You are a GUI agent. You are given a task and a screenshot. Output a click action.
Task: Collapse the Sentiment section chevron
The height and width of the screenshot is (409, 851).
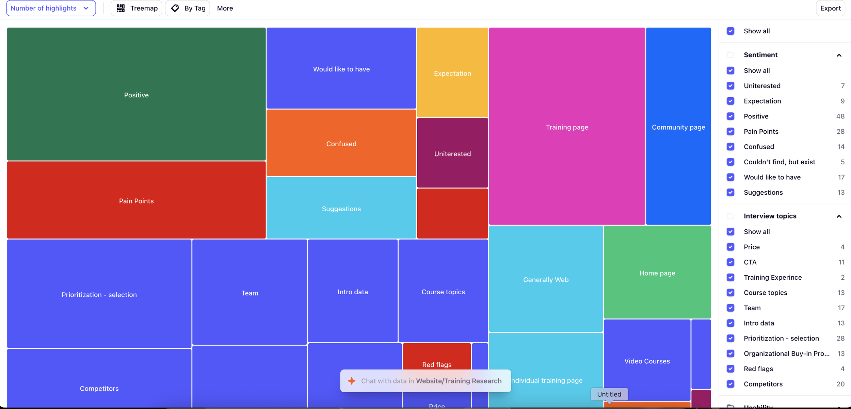[839, 55]
